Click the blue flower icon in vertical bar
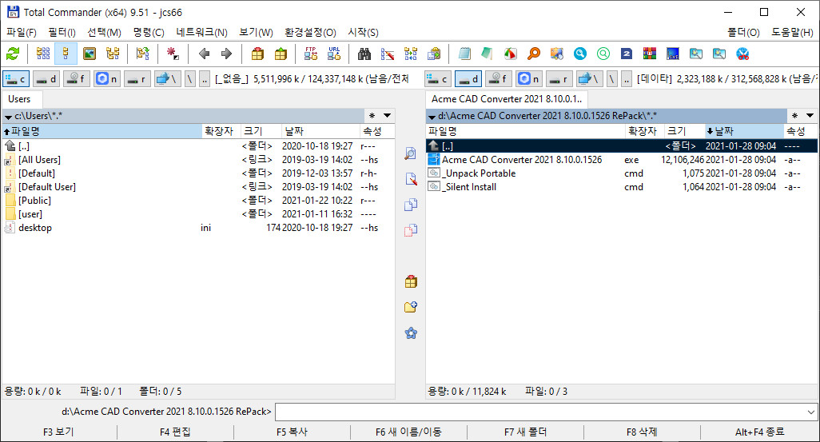820x442 pixels. pos(411,332)
